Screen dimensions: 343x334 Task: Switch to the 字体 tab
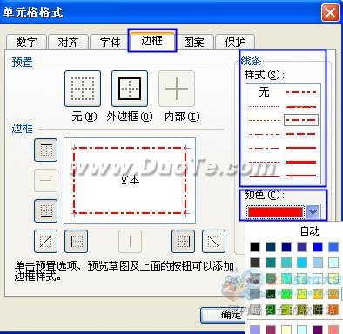110,42
